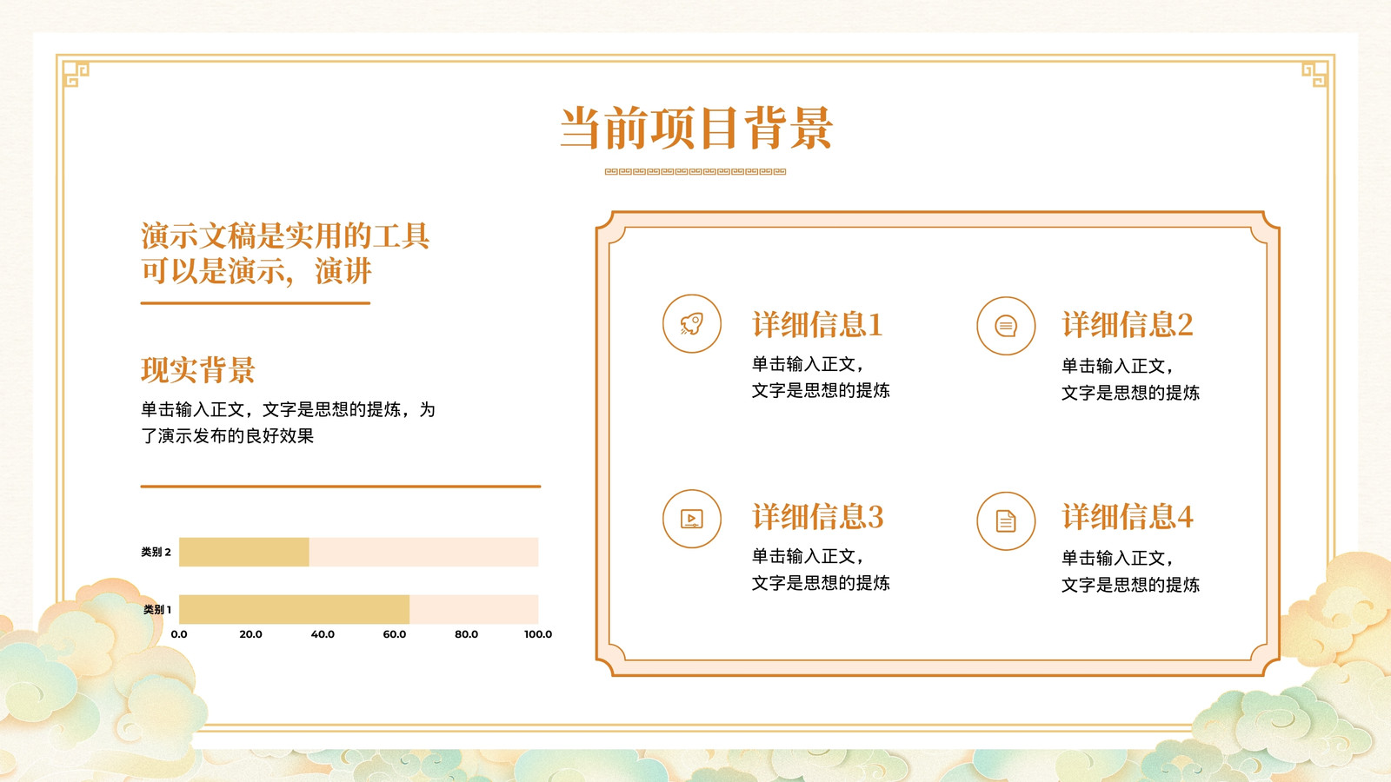Click the 20.0 axis value

point(251,634)
